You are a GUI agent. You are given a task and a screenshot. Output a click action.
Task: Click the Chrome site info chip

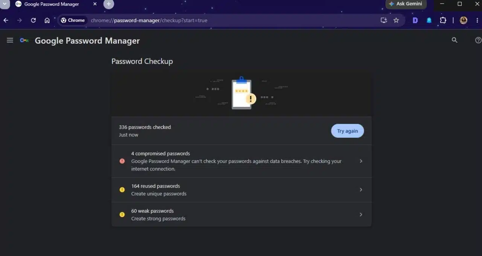(x=73, y=20)
